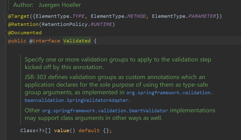Click the author name Juergen Hoeller
Screen dimensions: 241x140
click(60, 5)
